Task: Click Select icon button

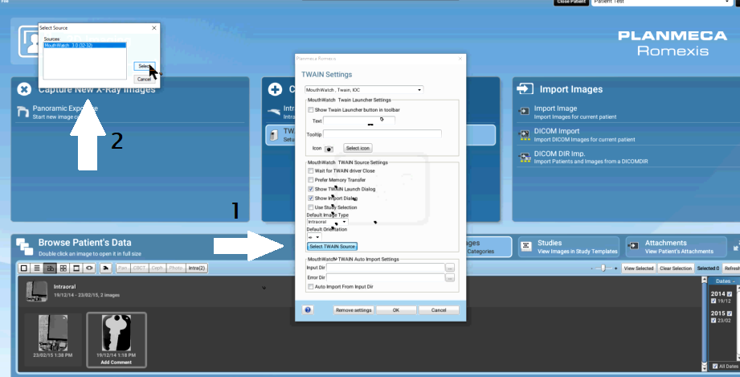Action: point(358,149)
